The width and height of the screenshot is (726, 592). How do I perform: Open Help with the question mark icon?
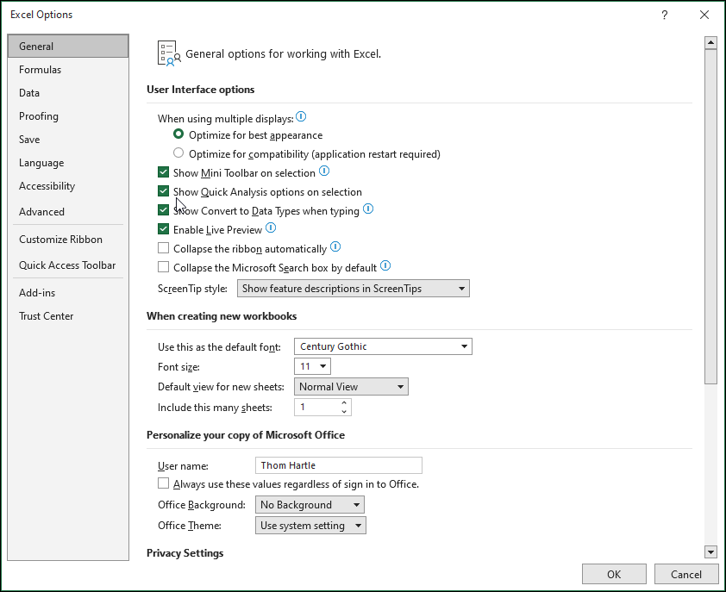665,15
